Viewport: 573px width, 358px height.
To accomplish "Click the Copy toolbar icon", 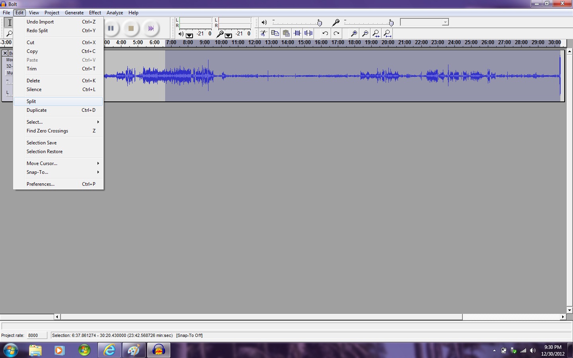I will [x=275, y=33].
